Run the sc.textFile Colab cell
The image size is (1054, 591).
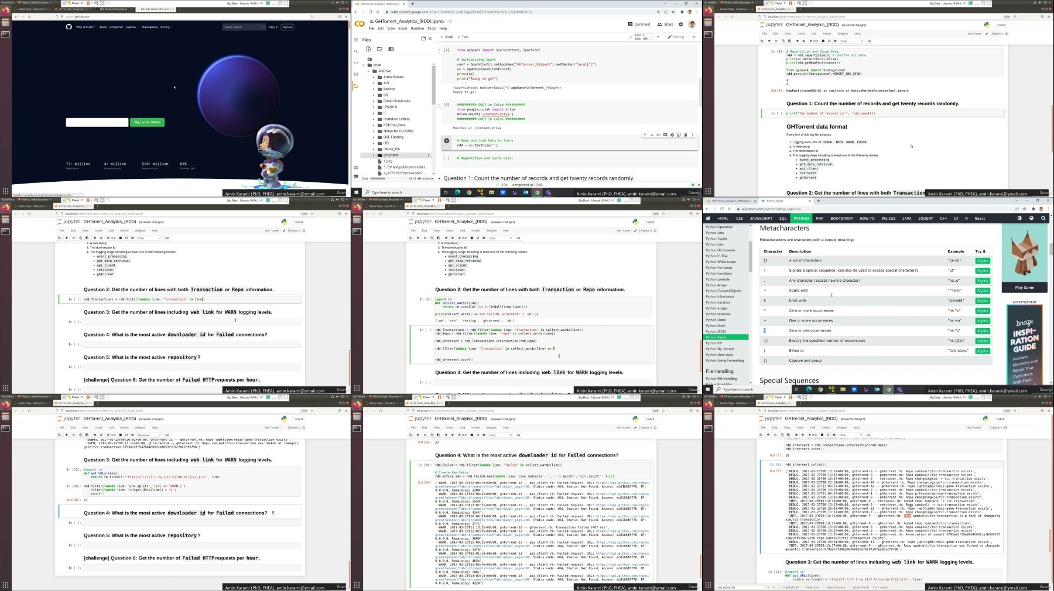pos(447,141)
